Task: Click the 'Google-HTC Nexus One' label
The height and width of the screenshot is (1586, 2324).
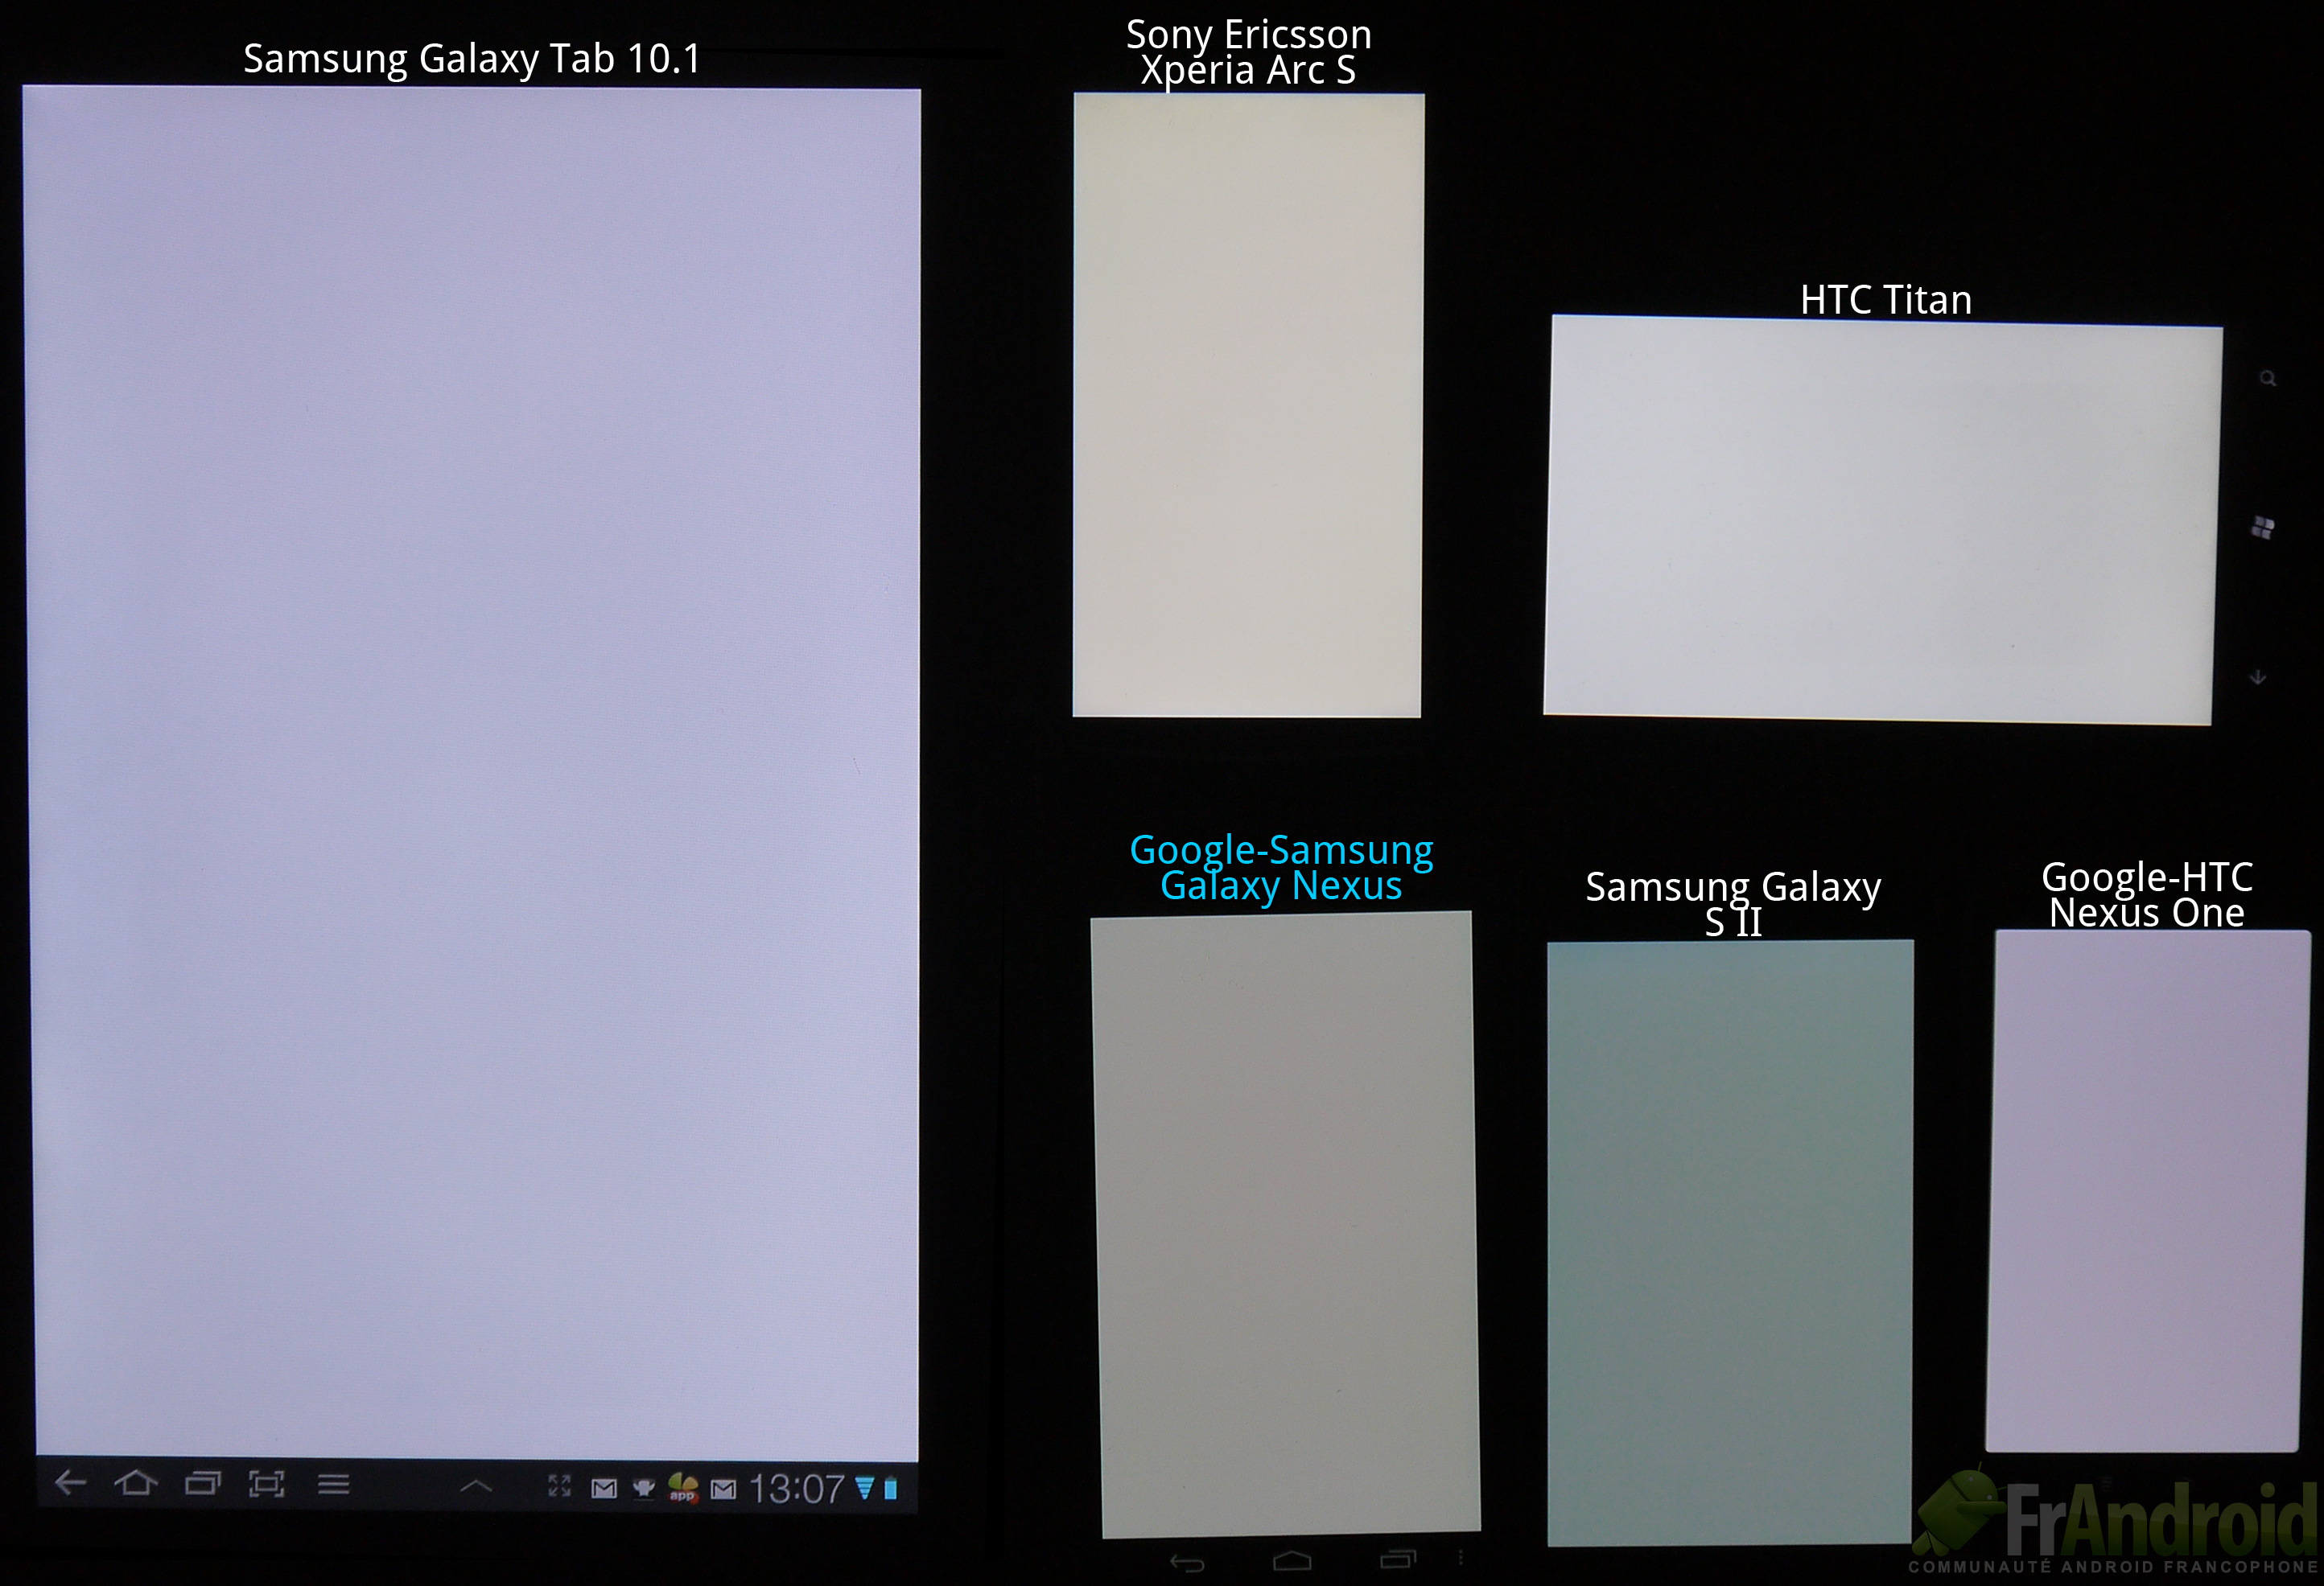Action: (2147, 894)
